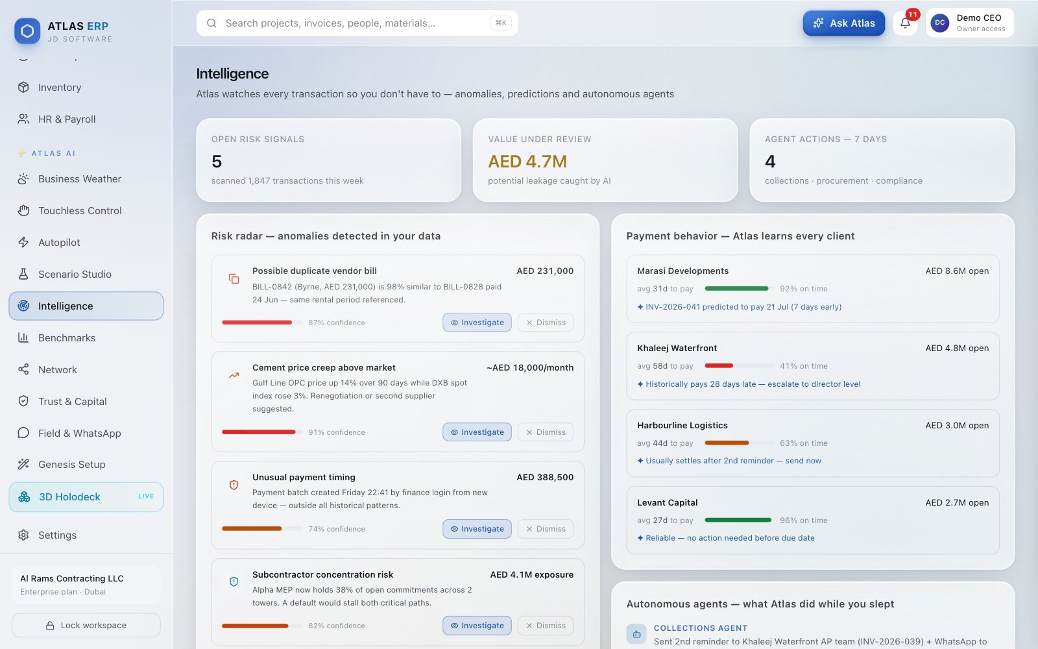1038x649 pixels.
Task: Select the Intelligence sidebar item
Action: (x=86, y=306)
